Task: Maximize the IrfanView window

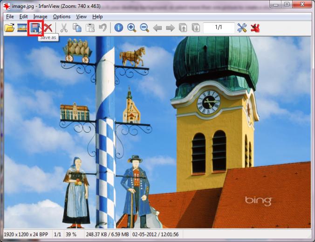Action: tap(287, 4)
